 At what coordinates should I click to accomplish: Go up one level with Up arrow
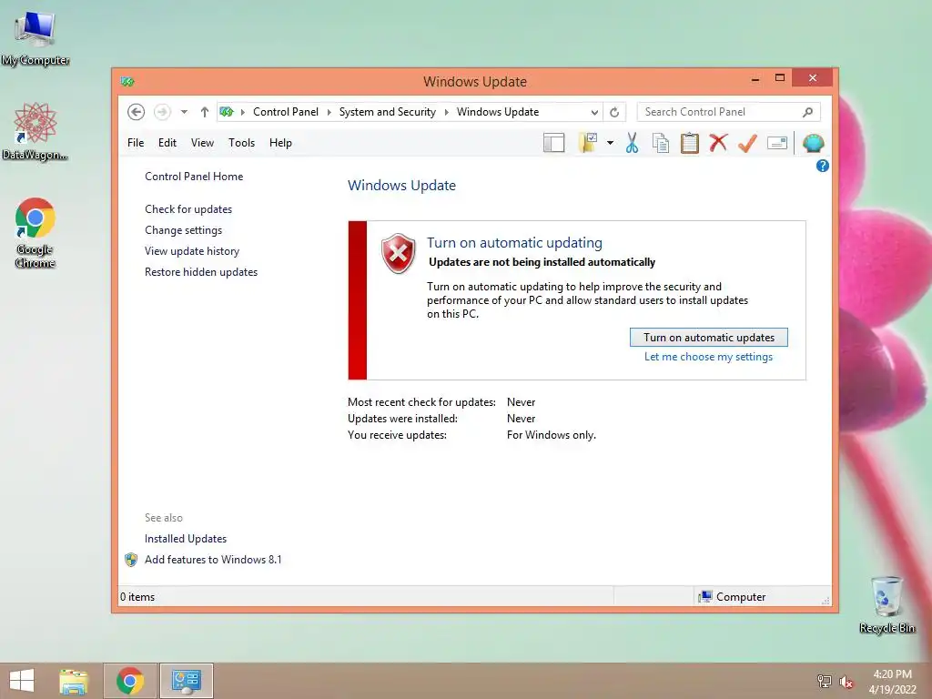click(205, 112)
